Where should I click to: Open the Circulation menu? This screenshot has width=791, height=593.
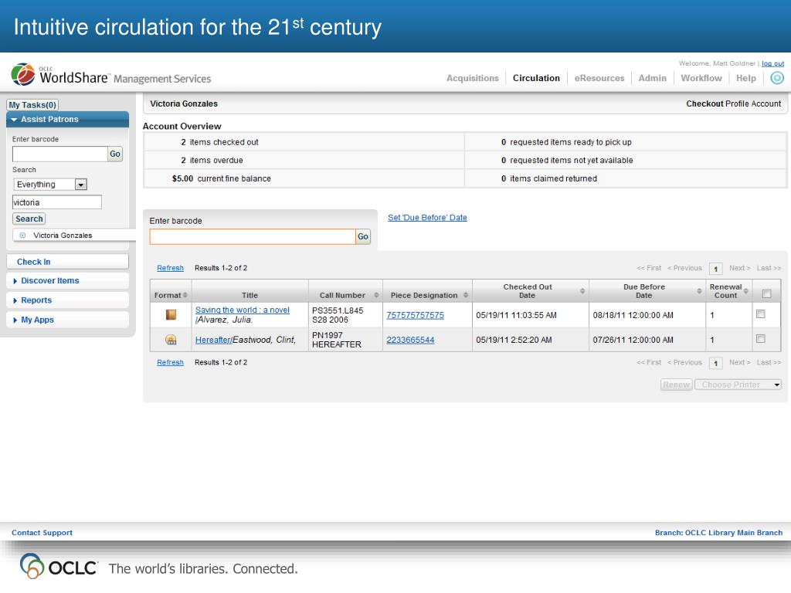coord(536,78)
